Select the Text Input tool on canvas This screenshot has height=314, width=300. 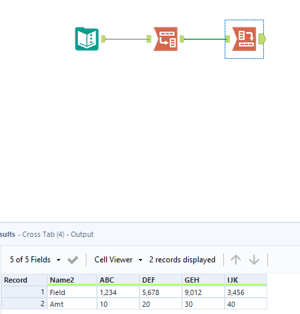(87, 39)
